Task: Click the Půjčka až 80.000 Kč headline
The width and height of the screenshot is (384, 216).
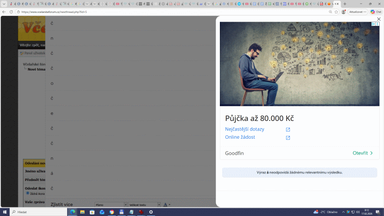Action: tap(259, 118)
